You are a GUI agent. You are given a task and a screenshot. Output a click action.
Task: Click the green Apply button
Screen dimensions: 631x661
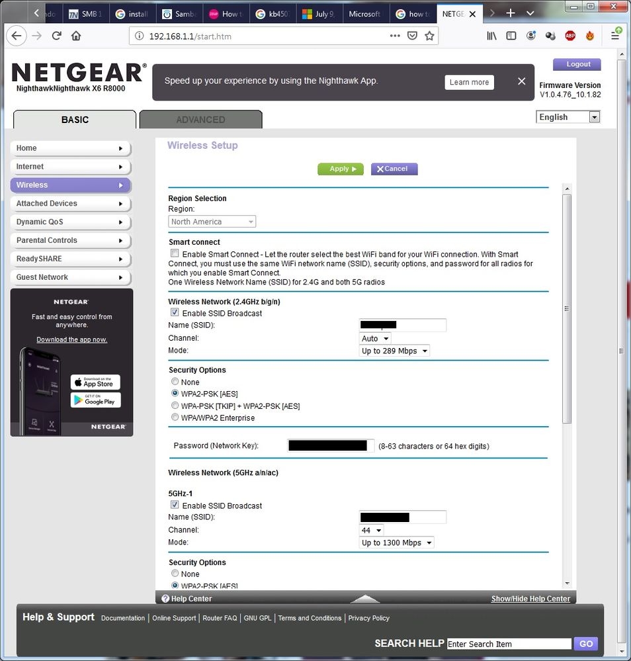(341, 169)
